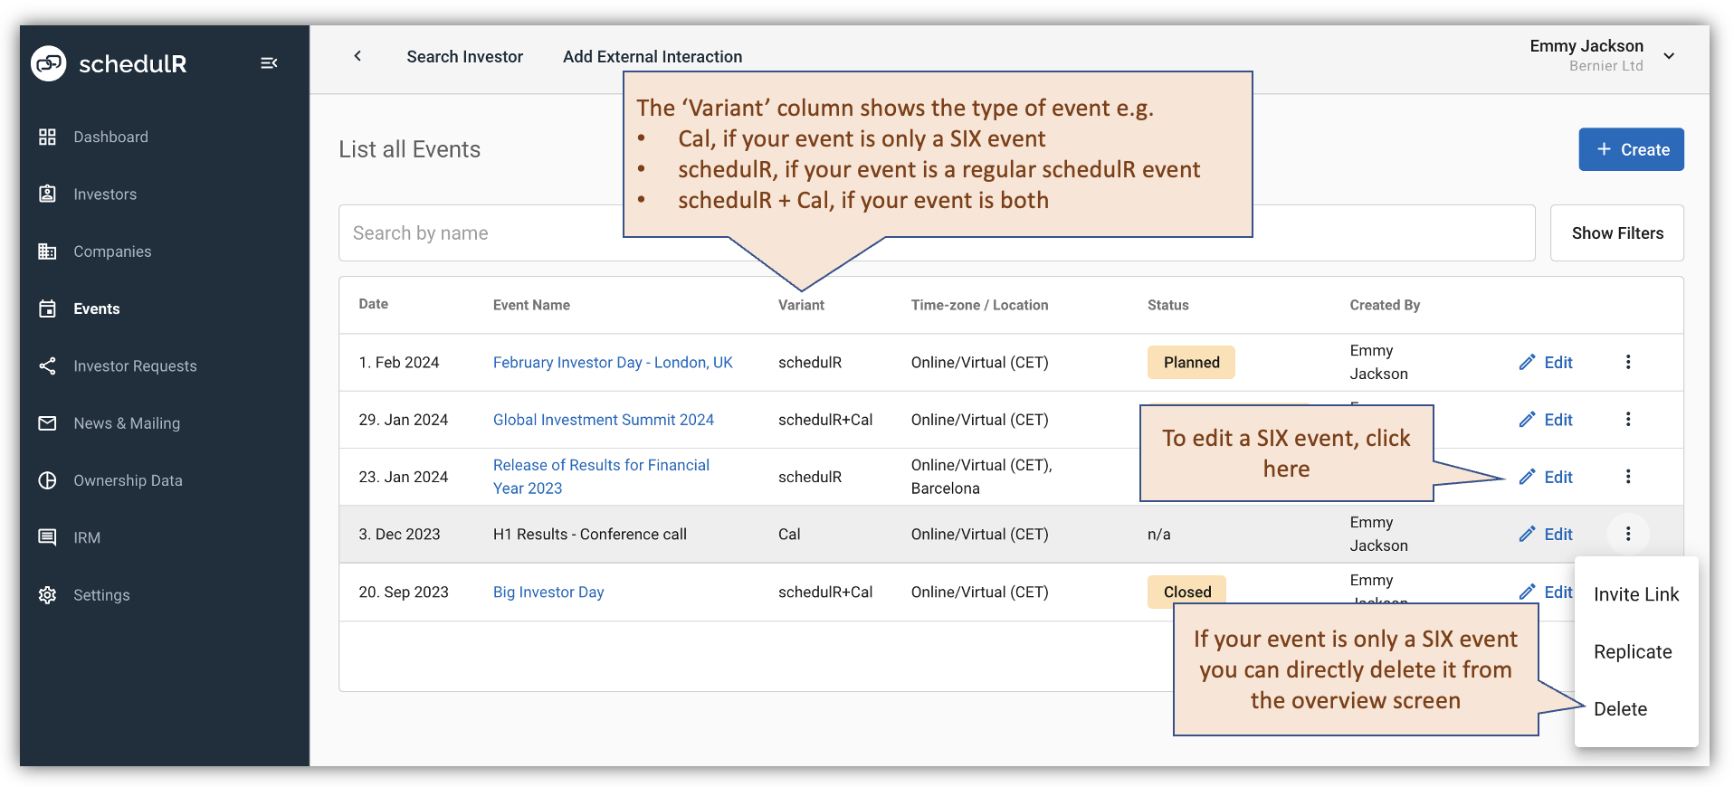The image size is (1734, 787).
Task: Click the Search by name field
Action: point(937,233)
